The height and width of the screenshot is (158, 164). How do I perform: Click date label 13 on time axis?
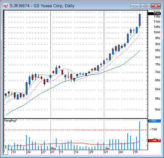14,152
